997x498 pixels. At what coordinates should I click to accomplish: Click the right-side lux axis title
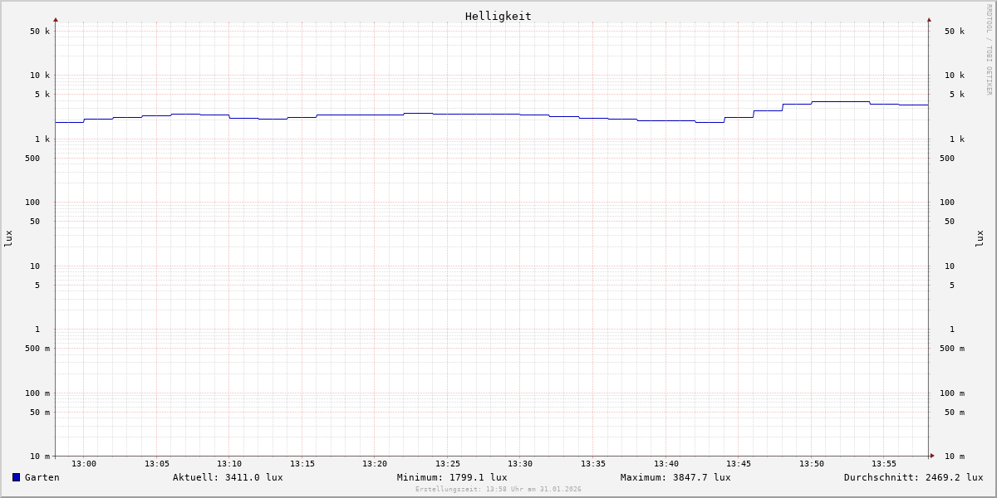[x=980, y=238]
